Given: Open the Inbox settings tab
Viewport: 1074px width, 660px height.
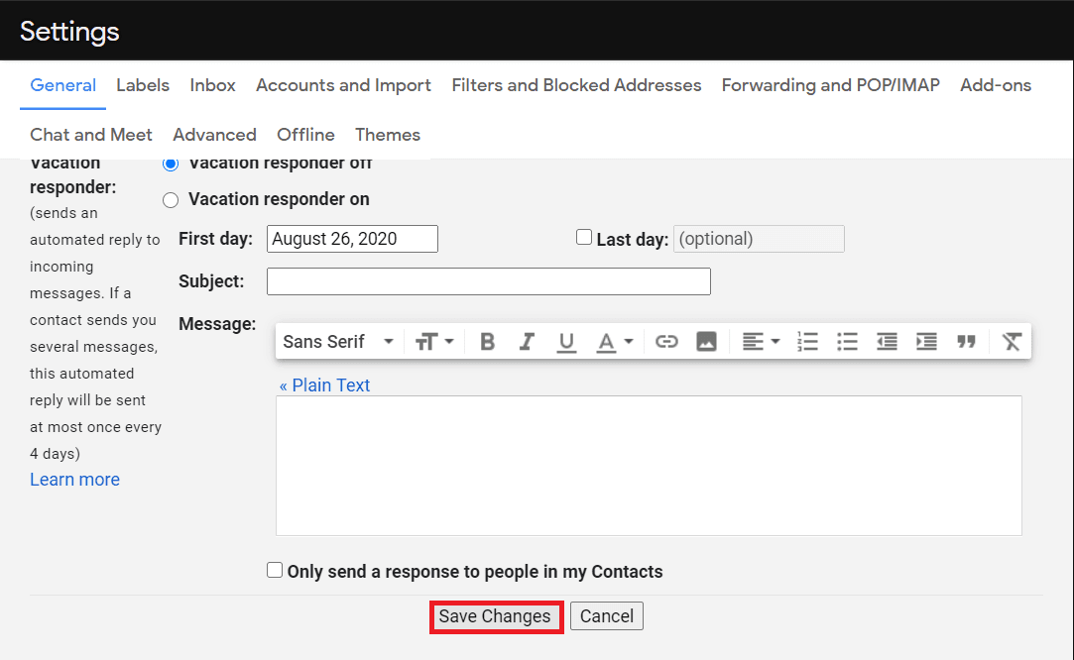Looking at the screenshot, I should point(213,85).
